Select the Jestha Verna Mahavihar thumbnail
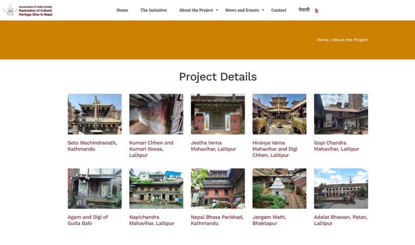Viewport: 415px width, 245px height. [218, 114]
